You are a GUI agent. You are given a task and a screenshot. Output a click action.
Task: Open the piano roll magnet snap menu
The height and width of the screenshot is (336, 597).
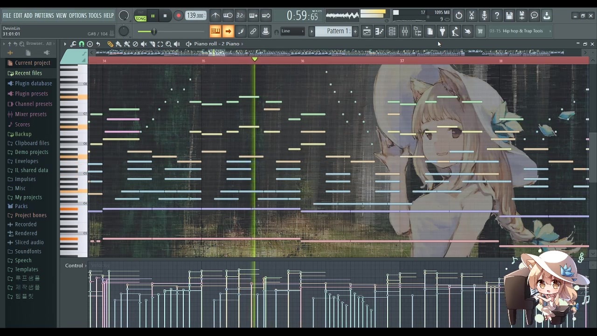pos(82,44)
